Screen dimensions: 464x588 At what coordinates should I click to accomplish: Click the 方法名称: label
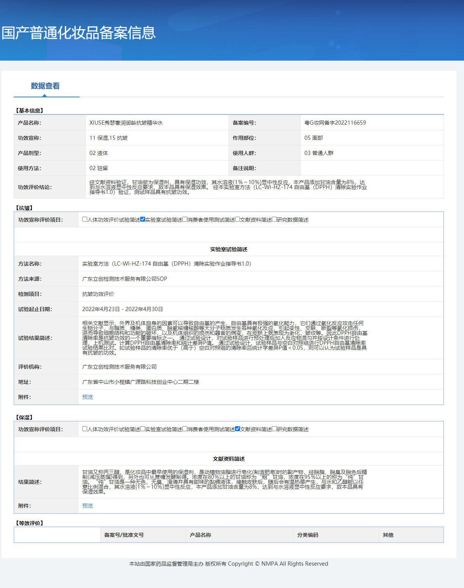30,264
